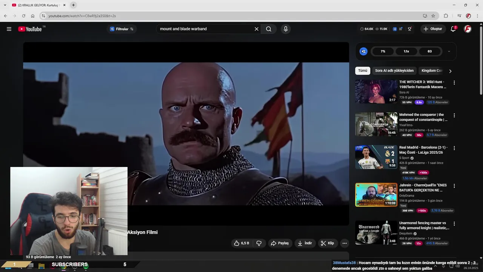
Task: Click the 7% score pill
Action: pos(383,51)
